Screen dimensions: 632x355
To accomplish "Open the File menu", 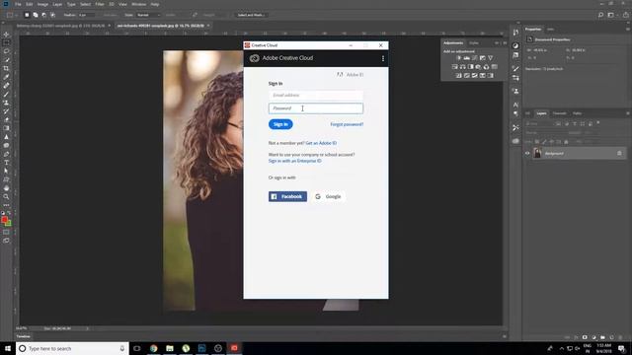I will pyautogui.click(x=18, y=4).
